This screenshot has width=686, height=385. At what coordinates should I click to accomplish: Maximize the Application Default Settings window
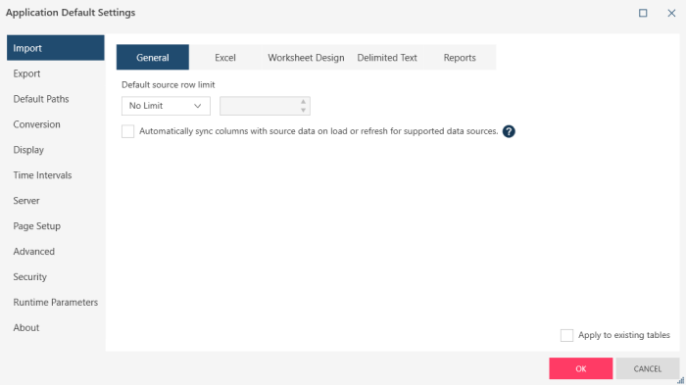[643, 13]
